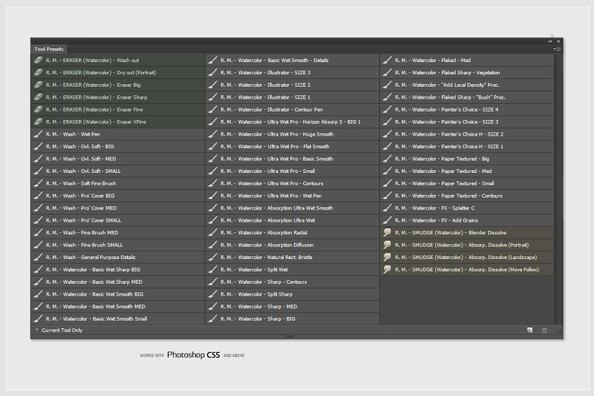Click the Watercolor Flaked Med brush icon
The image size is (594, 396).
(x=387, y=60)
